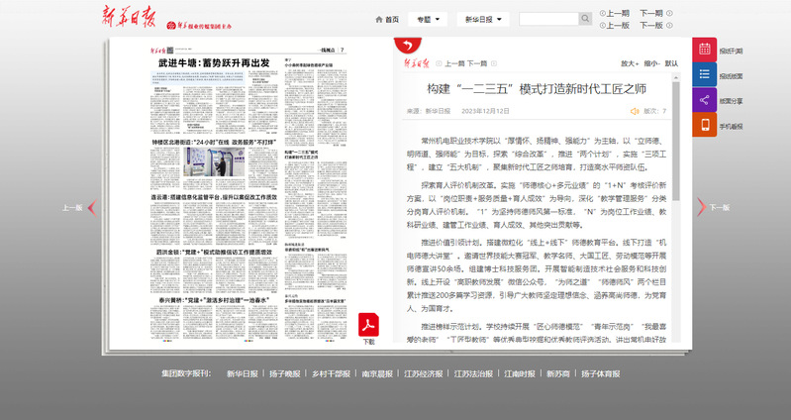The image size is (791, 420).
Task: Click the magnifier search icon
Action: pos(585,19)
